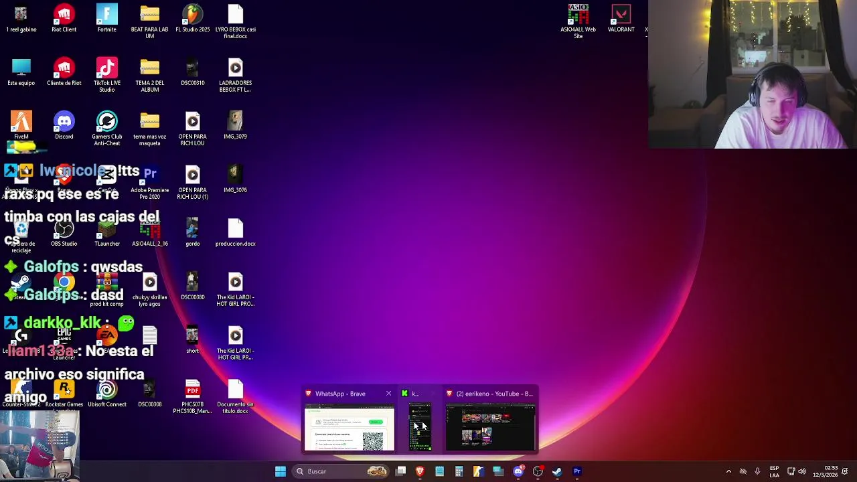Select the Ubisoft Connect desktop icon
The height and width of the screenshot is (482, 857).
[107, 394]
